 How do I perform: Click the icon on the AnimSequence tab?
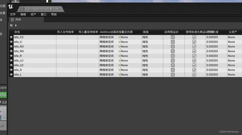(x=22, y=9)
